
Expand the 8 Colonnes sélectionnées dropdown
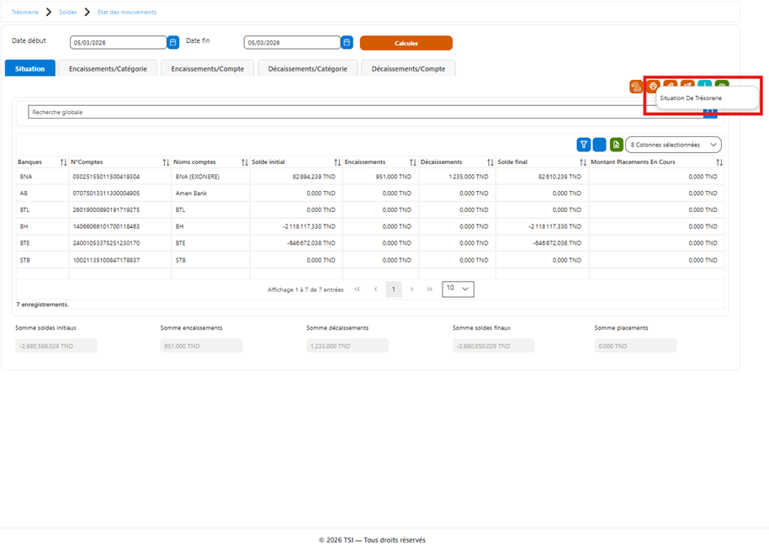pos(673,145)
